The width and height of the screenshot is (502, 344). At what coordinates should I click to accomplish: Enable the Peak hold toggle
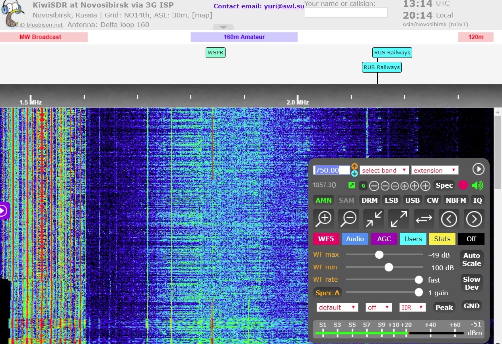click(444, 307)
